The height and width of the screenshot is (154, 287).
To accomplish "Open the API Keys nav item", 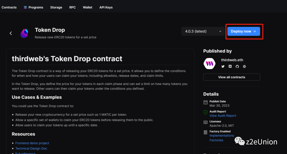I will [x=106, y=7].
